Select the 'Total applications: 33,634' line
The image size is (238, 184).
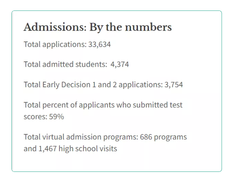(67, 44)
